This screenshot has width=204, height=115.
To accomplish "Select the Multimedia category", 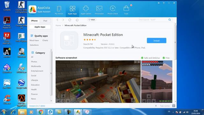I will click(36, 66).
